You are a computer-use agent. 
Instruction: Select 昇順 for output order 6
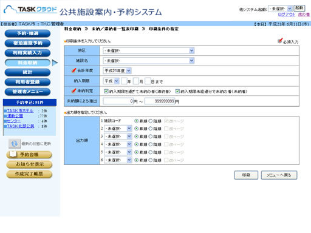click(x=137, y=160)
